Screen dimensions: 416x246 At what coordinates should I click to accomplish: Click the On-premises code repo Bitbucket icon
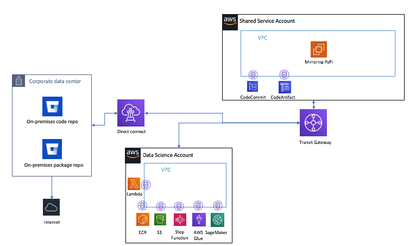[52, 106]
